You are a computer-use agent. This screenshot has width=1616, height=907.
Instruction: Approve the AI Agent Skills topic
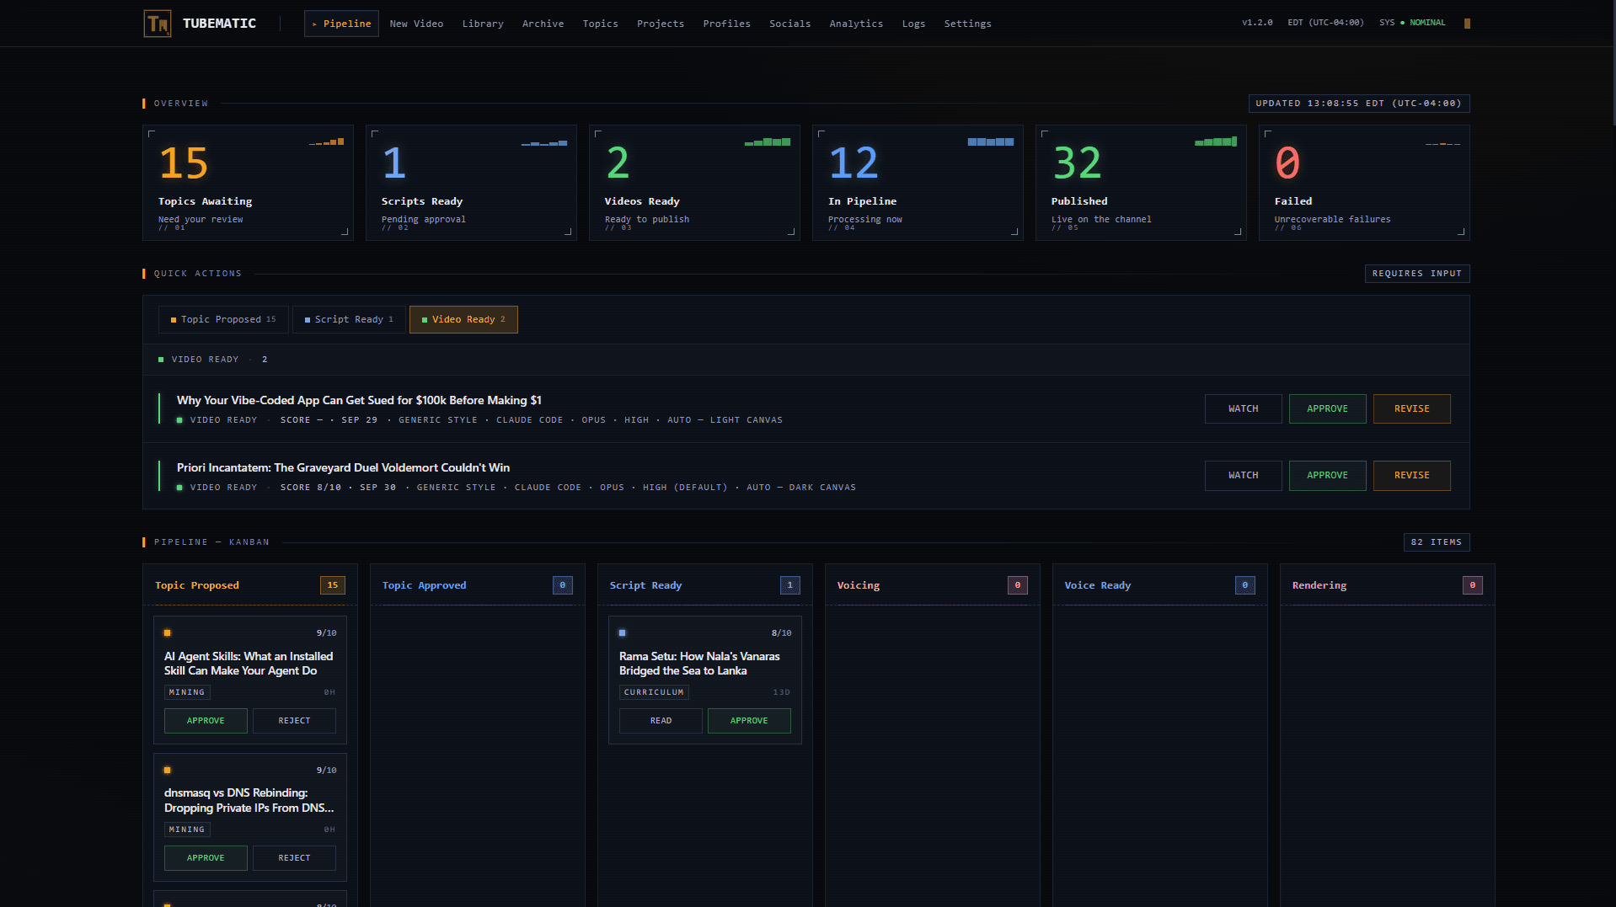coord(206,721)
